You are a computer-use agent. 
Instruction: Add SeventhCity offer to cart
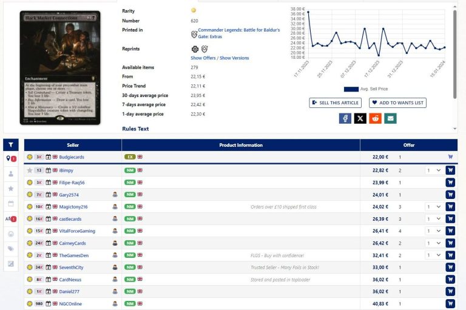click(450, 267)
